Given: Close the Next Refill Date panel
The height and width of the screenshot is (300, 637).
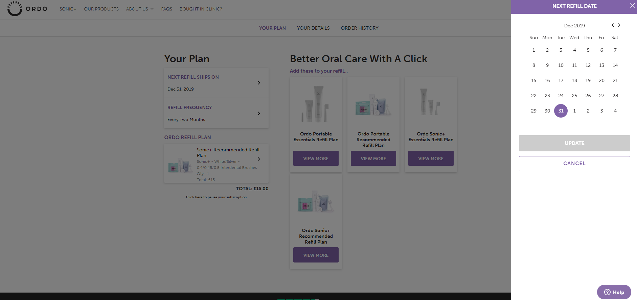Looking at the screenshot, I should click(632, 5).
